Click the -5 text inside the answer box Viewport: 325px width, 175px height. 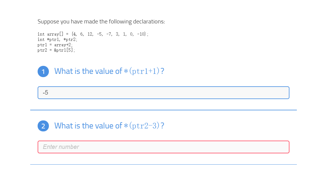pyautogui.click(x=45, y=93)
